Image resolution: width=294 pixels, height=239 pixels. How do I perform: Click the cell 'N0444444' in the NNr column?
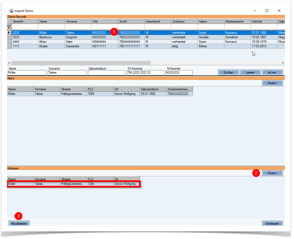coord(105,42)
